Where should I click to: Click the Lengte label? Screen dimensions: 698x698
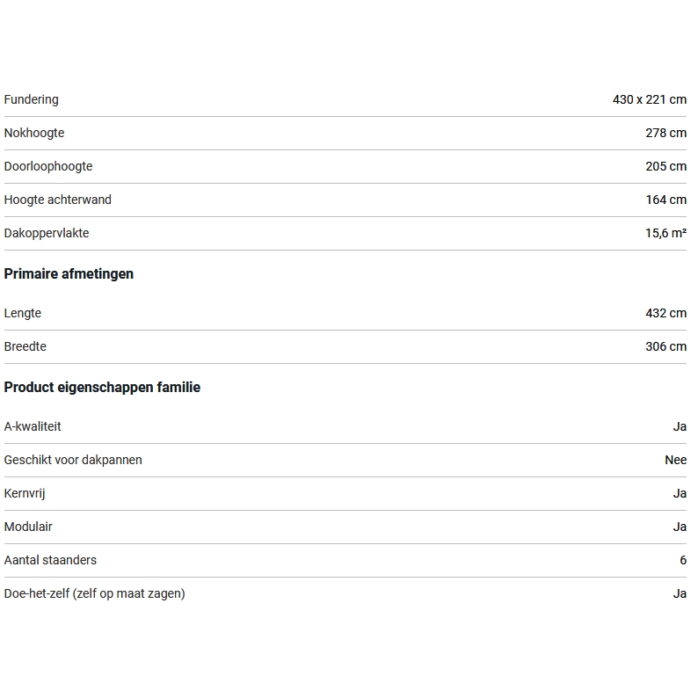point(23,314)
